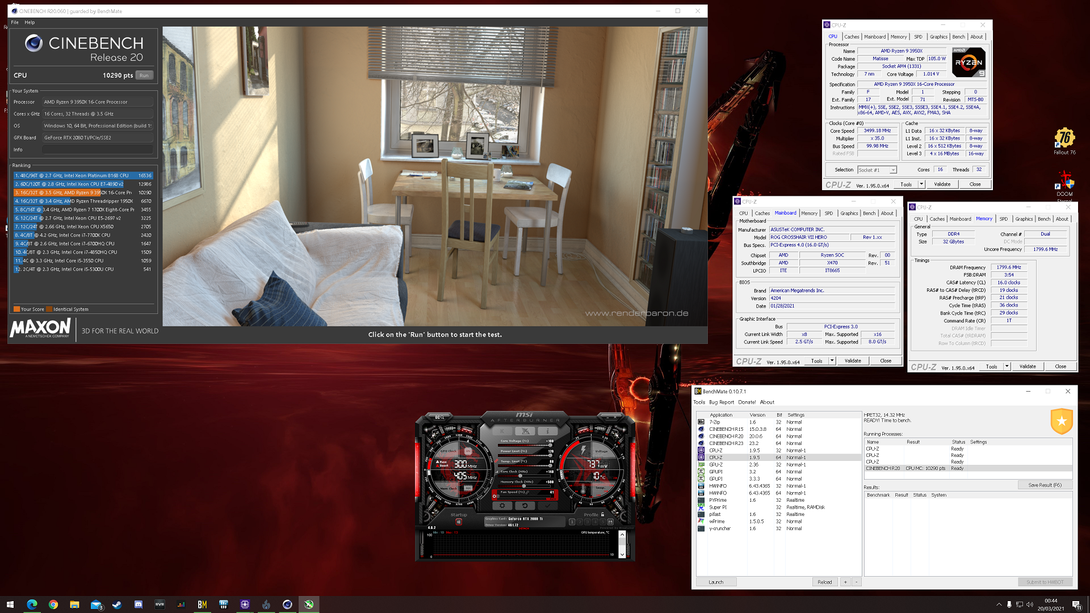This screenshot has height=613, width=1090.
Task: Open Afterburner OC Scanner magnifier button
Action: (x=439, y=417)
